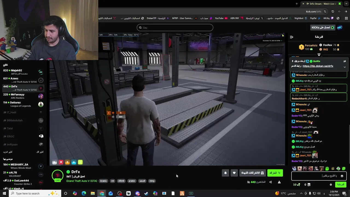Select the DrFx Stream browser tab
This screenshot has height=197, width=350.
coord(322,4)
